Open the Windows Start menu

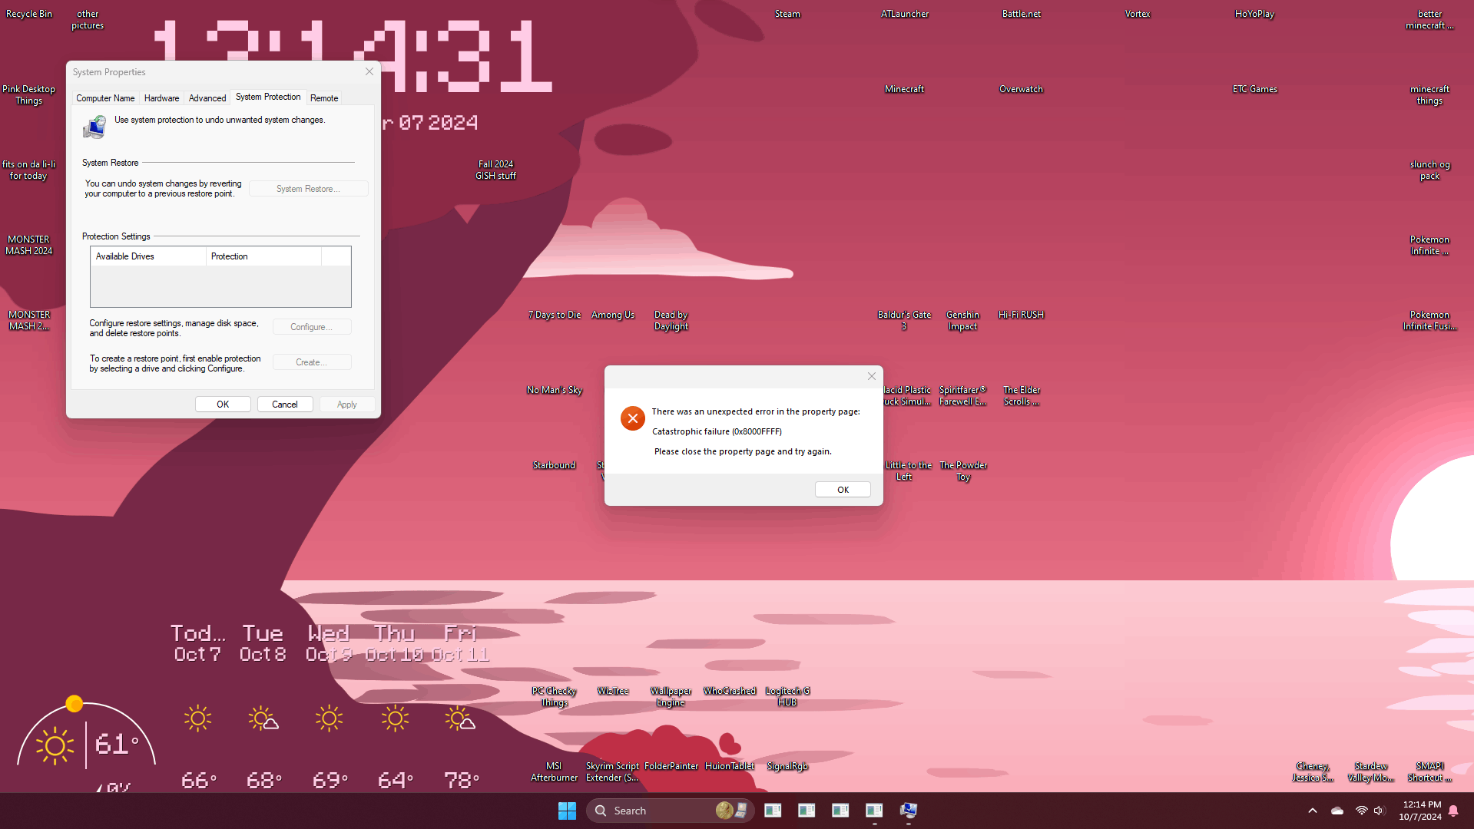567,811
